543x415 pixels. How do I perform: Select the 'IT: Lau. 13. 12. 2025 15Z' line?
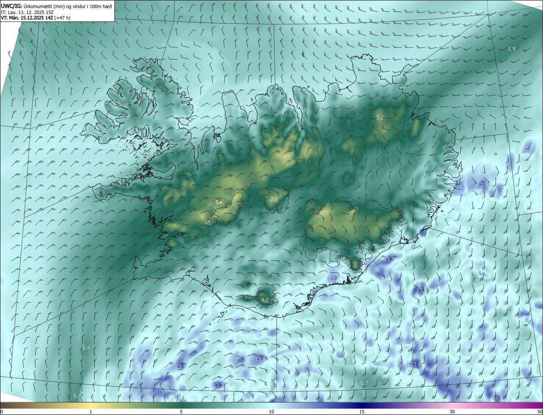tap(27, 12)
